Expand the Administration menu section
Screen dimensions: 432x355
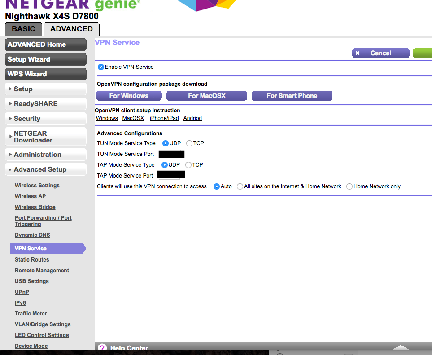coord(46,155)
